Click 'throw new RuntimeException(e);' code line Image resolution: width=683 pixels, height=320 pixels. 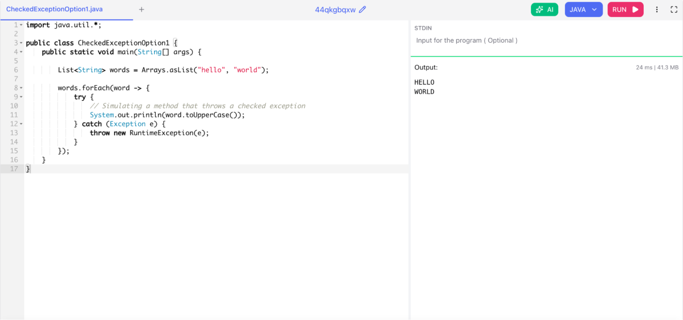[149, 133]
